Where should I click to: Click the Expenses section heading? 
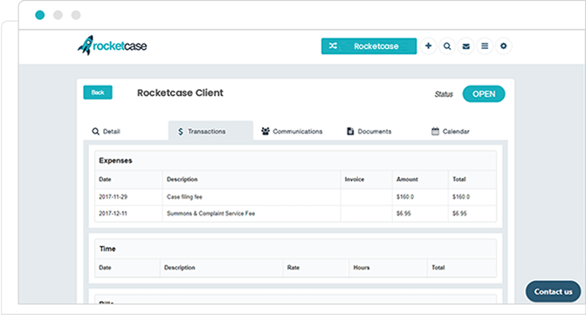click(115, 161)
